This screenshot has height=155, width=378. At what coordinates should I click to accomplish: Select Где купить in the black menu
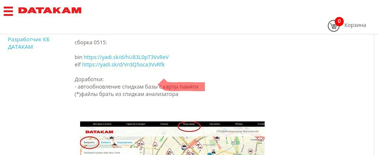(215, 124)
